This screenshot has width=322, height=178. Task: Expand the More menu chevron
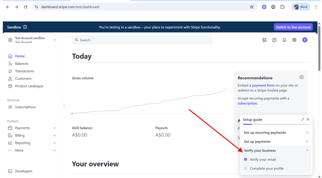54,150
